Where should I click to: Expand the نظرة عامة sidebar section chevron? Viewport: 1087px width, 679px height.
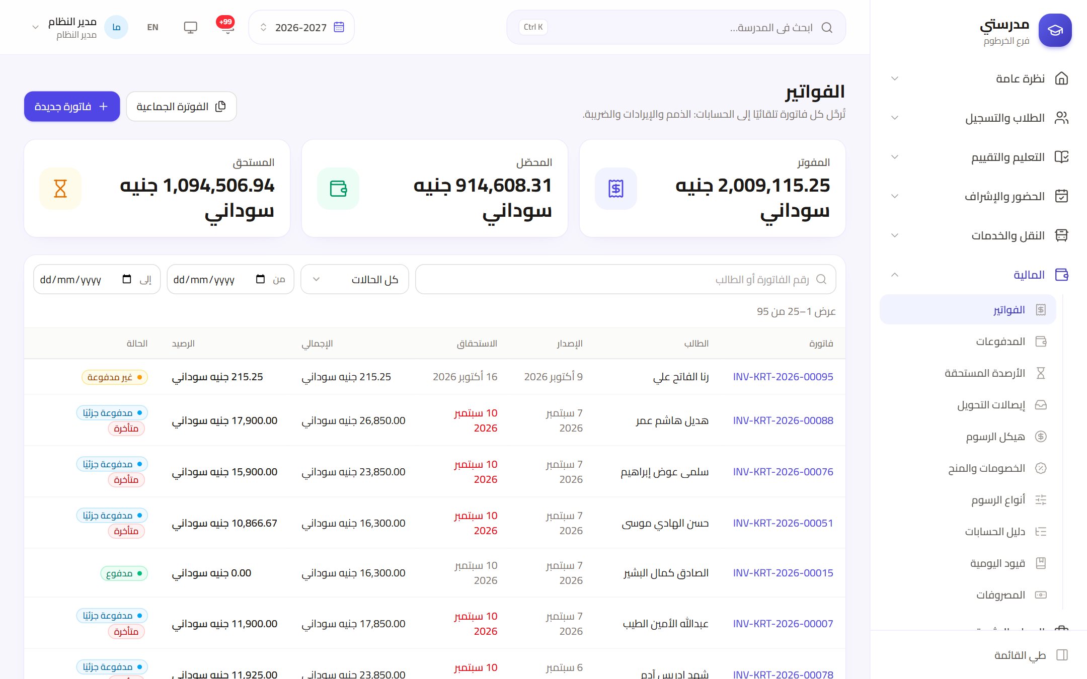coord(895,78)
